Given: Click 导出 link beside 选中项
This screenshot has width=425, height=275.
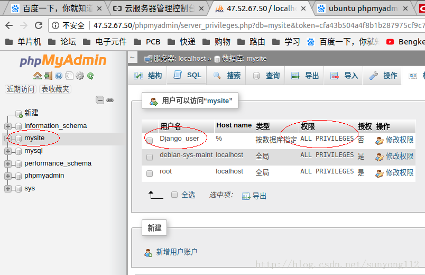Looking at the screenshot, I should click(260, 196).
